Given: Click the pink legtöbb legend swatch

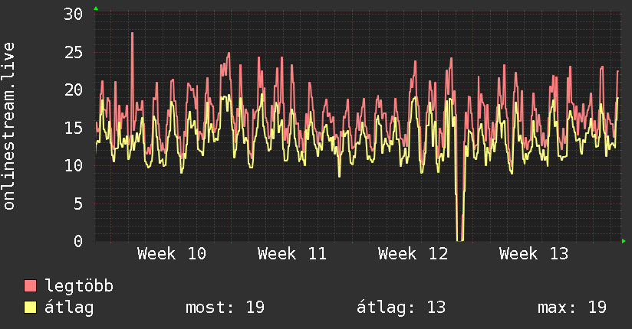Looking at the screenshot, I should pyautogui.click(x=30, y=285).
